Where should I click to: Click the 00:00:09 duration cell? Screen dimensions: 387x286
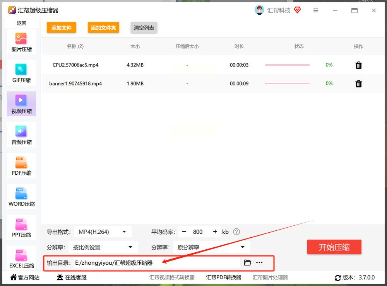click(x=239, y=83)
